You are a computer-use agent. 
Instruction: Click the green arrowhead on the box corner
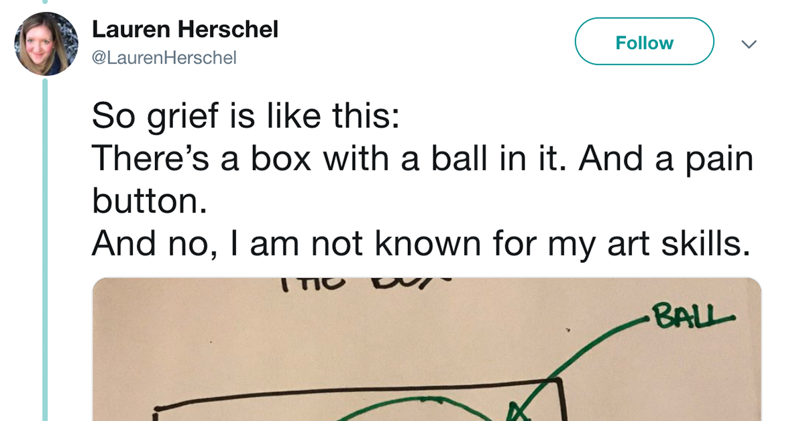(x=515, y=408)
